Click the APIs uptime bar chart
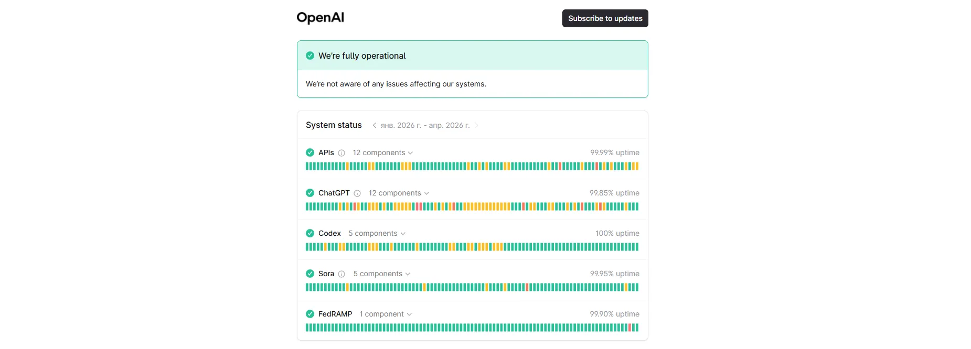The height and width of the screenshot is (349, 971). tap(472, 166)
